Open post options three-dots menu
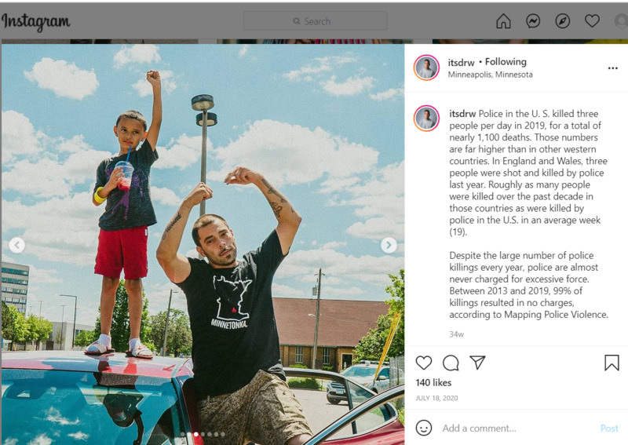The width and height of the screenshot is (628, 445). click(612, 68)
